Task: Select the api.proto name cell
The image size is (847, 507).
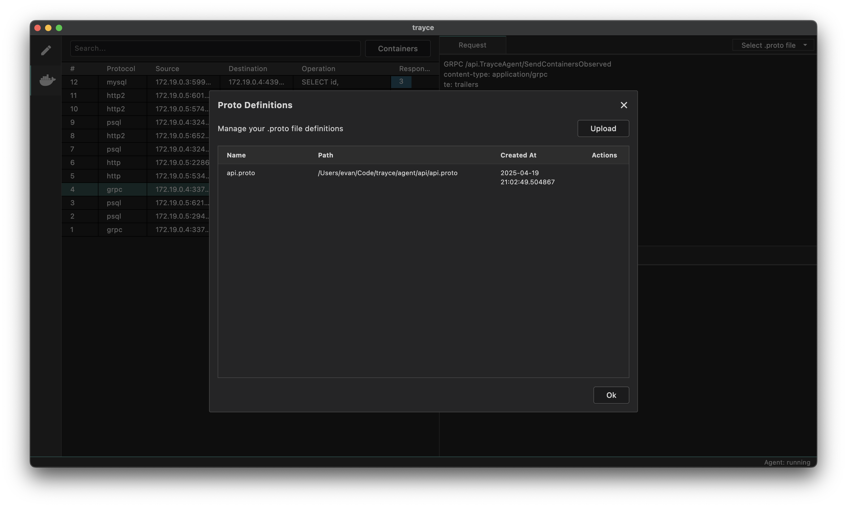Action: [241, 173]
